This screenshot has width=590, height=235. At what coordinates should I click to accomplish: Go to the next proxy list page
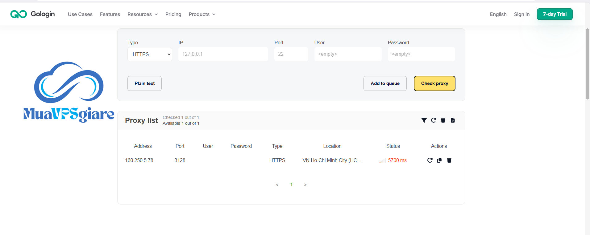[305, 185]
